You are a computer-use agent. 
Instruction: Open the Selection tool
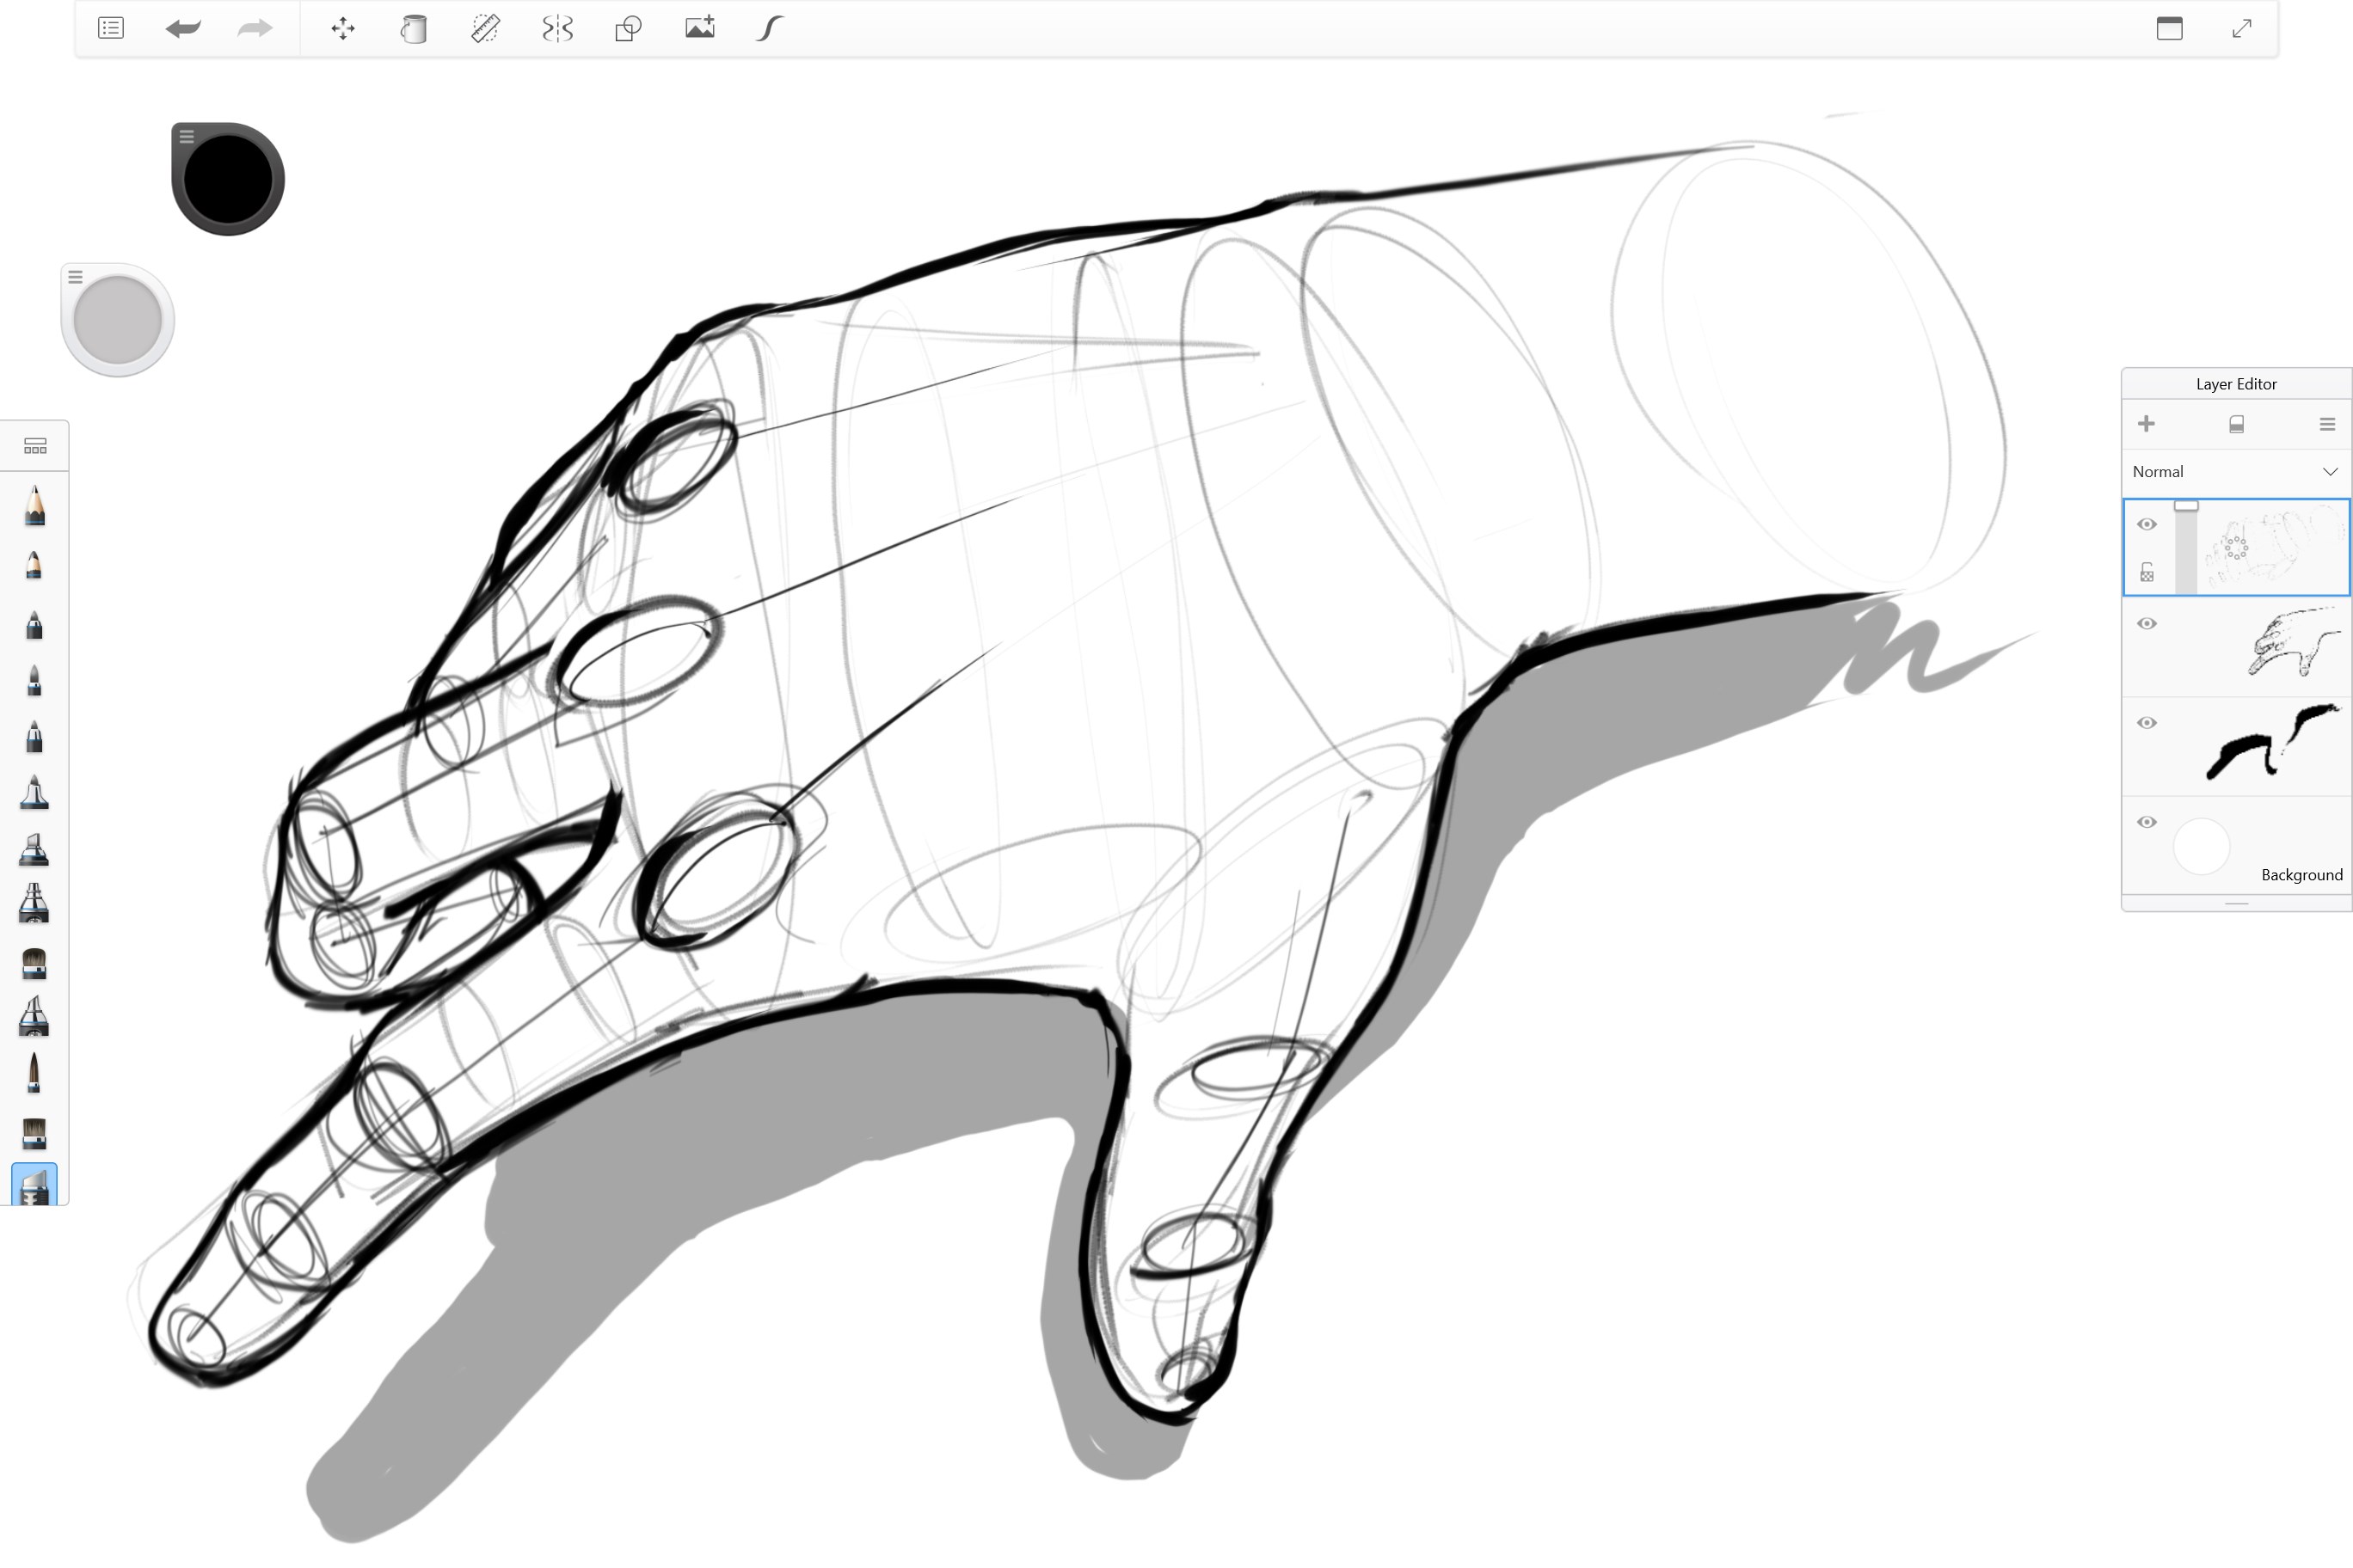tap(626, 28)
